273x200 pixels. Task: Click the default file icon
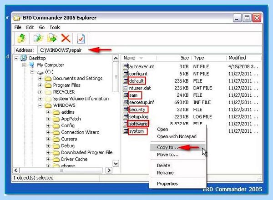pos(126,80)
